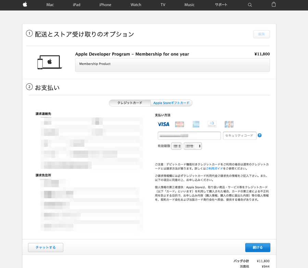Image resolution: width=308 pixels, height=268 pixels.
Task: Click the Apple logo in the navigation bar
Action: [x=25, y=4]
